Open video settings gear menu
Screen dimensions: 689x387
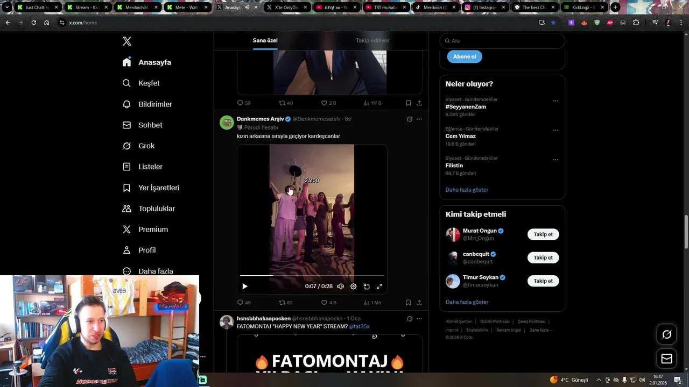click(354, 286)
